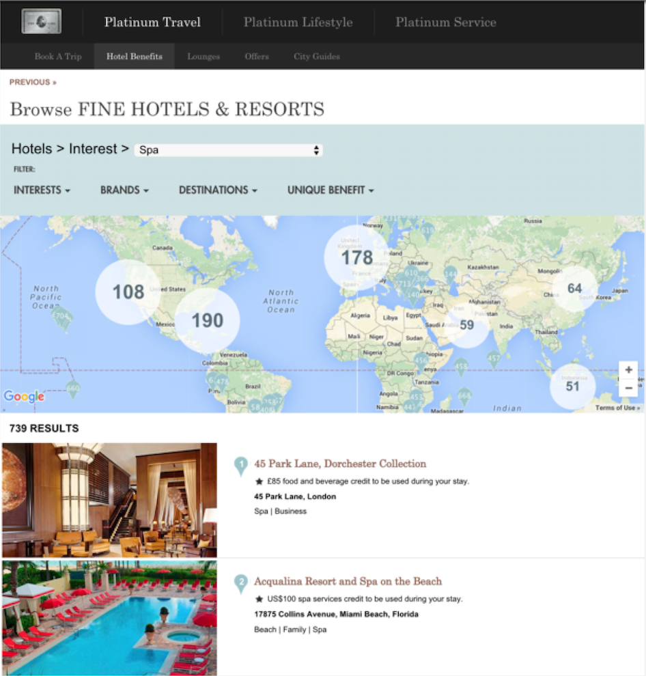646x676 pixels.
Task: Click the '739 RESULTS' text
Action: point(44,429)
